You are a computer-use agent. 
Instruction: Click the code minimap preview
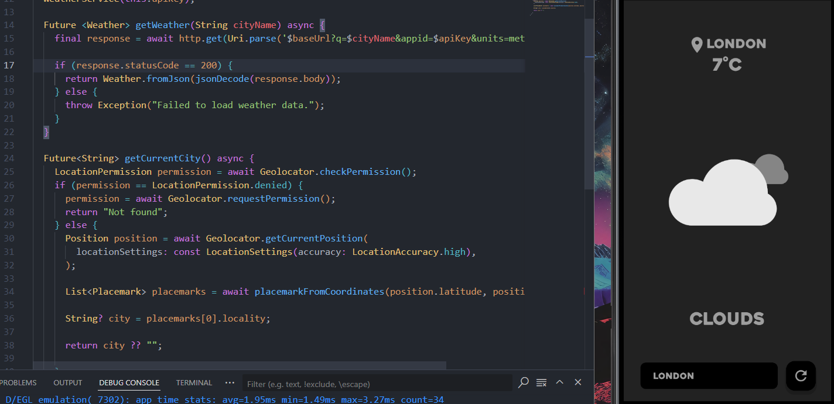click(556, 7)
